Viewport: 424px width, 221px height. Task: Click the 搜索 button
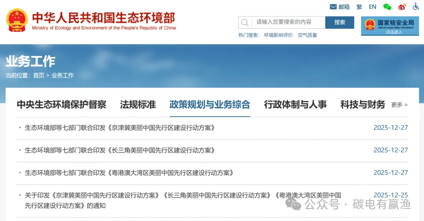(x=340, y=22)
